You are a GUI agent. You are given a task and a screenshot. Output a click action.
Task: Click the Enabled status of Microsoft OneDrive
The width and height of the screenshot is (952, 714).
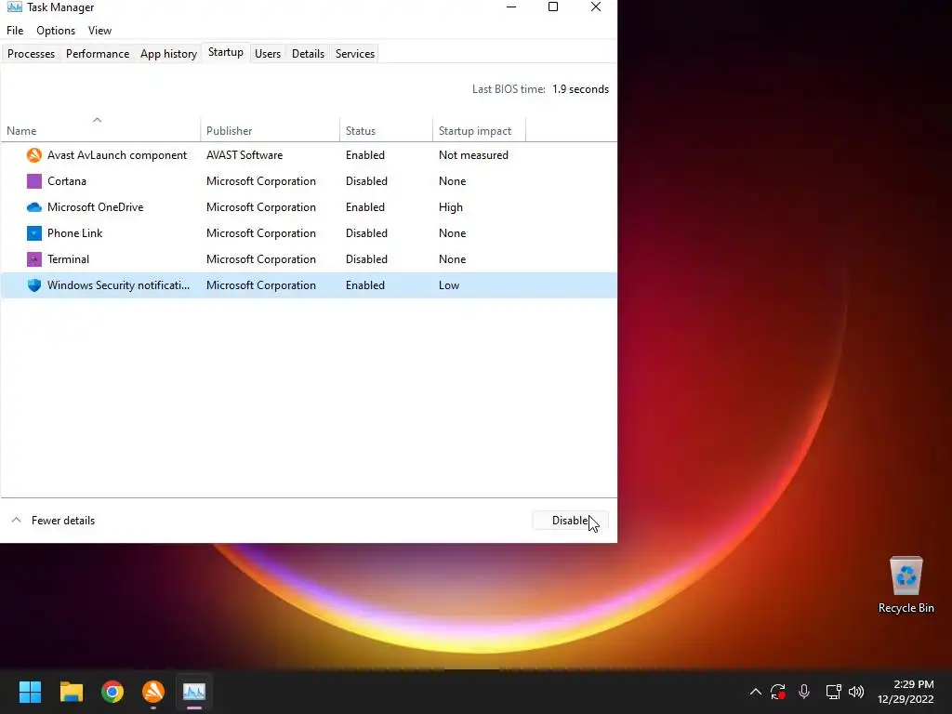click(x=364, y=207)
